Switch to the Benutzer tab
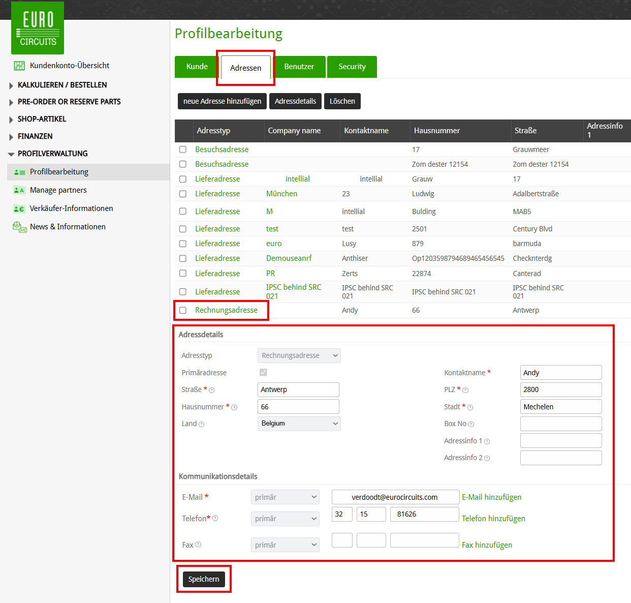Viewport: 631px width, 603px height. pyautogui.click(x=299, y=67)
